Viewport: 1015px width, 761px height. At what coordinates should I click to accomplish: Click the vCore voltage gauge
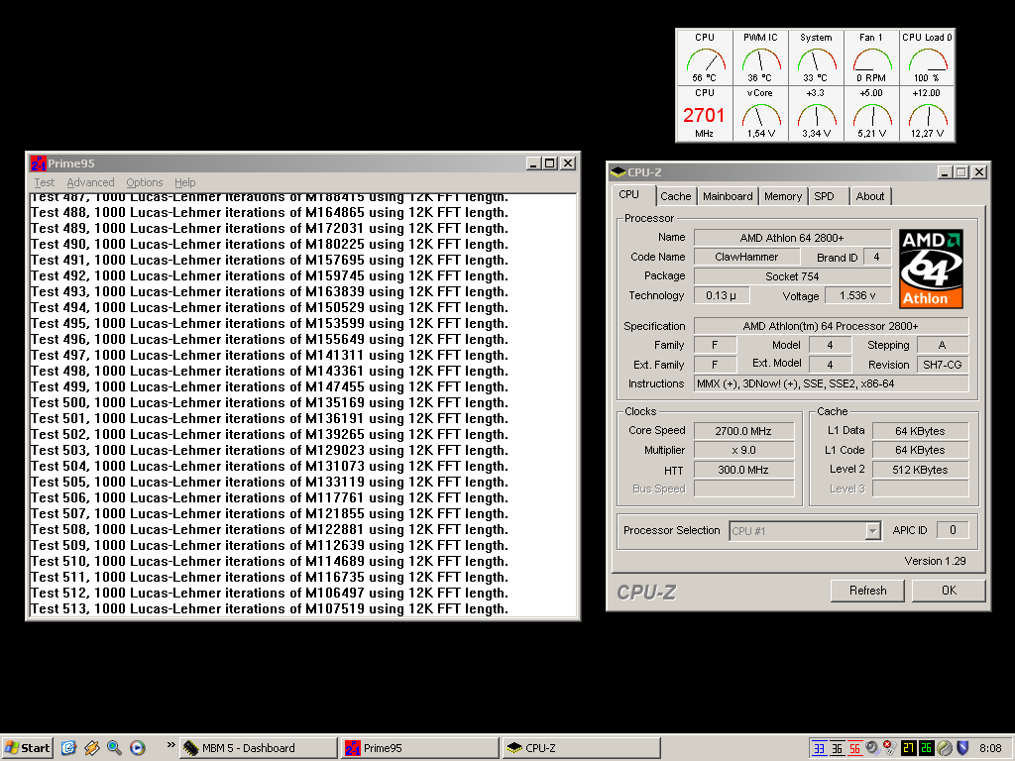760,114
